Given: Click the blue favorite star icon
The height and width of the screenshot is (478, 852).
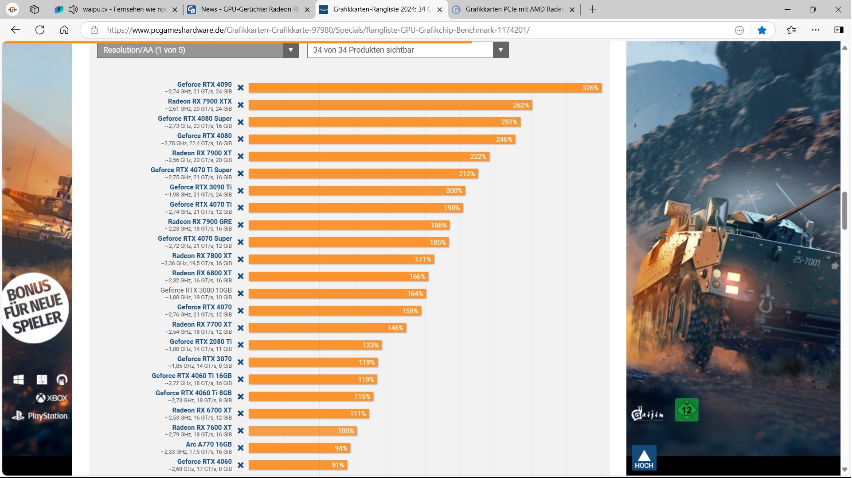Looking at the screenshot, I should [x=762, y=30].
